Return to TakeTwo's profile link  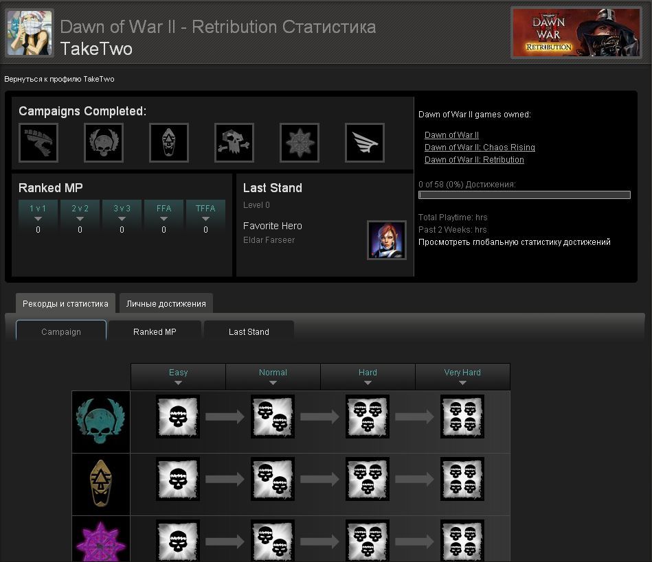click(59, 79)
